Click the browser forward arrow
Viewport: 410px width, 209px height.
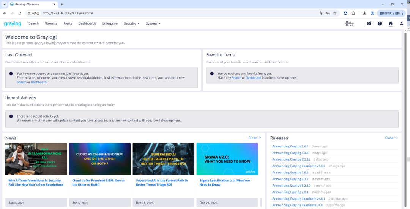pyautogui.click(x=12, y=13)
